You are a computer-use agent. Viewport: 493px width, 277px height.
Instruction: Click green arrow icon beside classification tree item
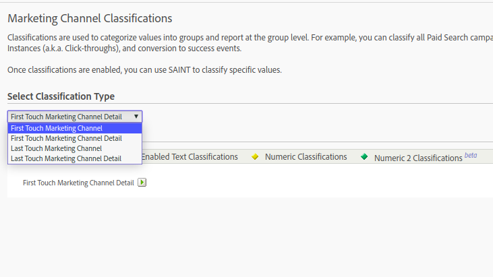(142, 182)
